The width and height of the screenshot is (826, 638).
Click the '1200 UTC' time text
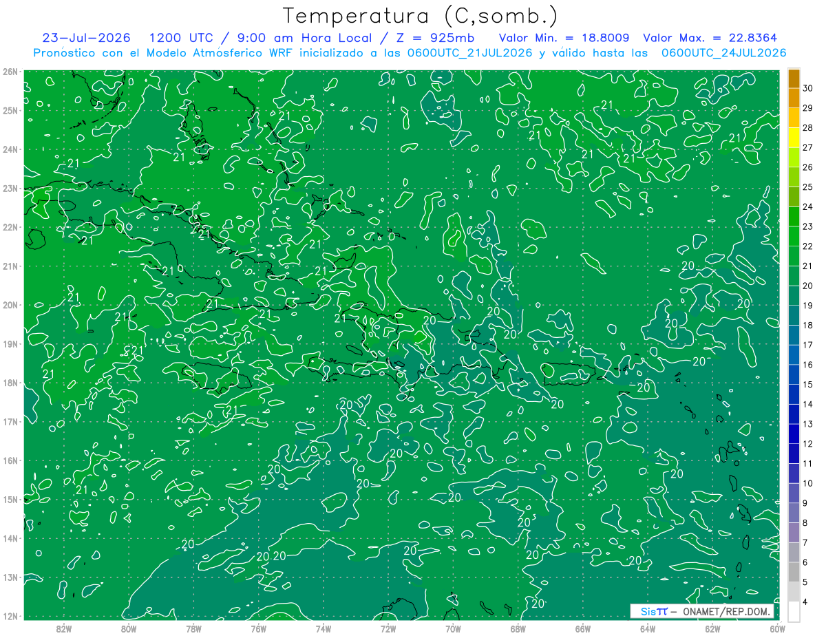click(x=181, y=38)
